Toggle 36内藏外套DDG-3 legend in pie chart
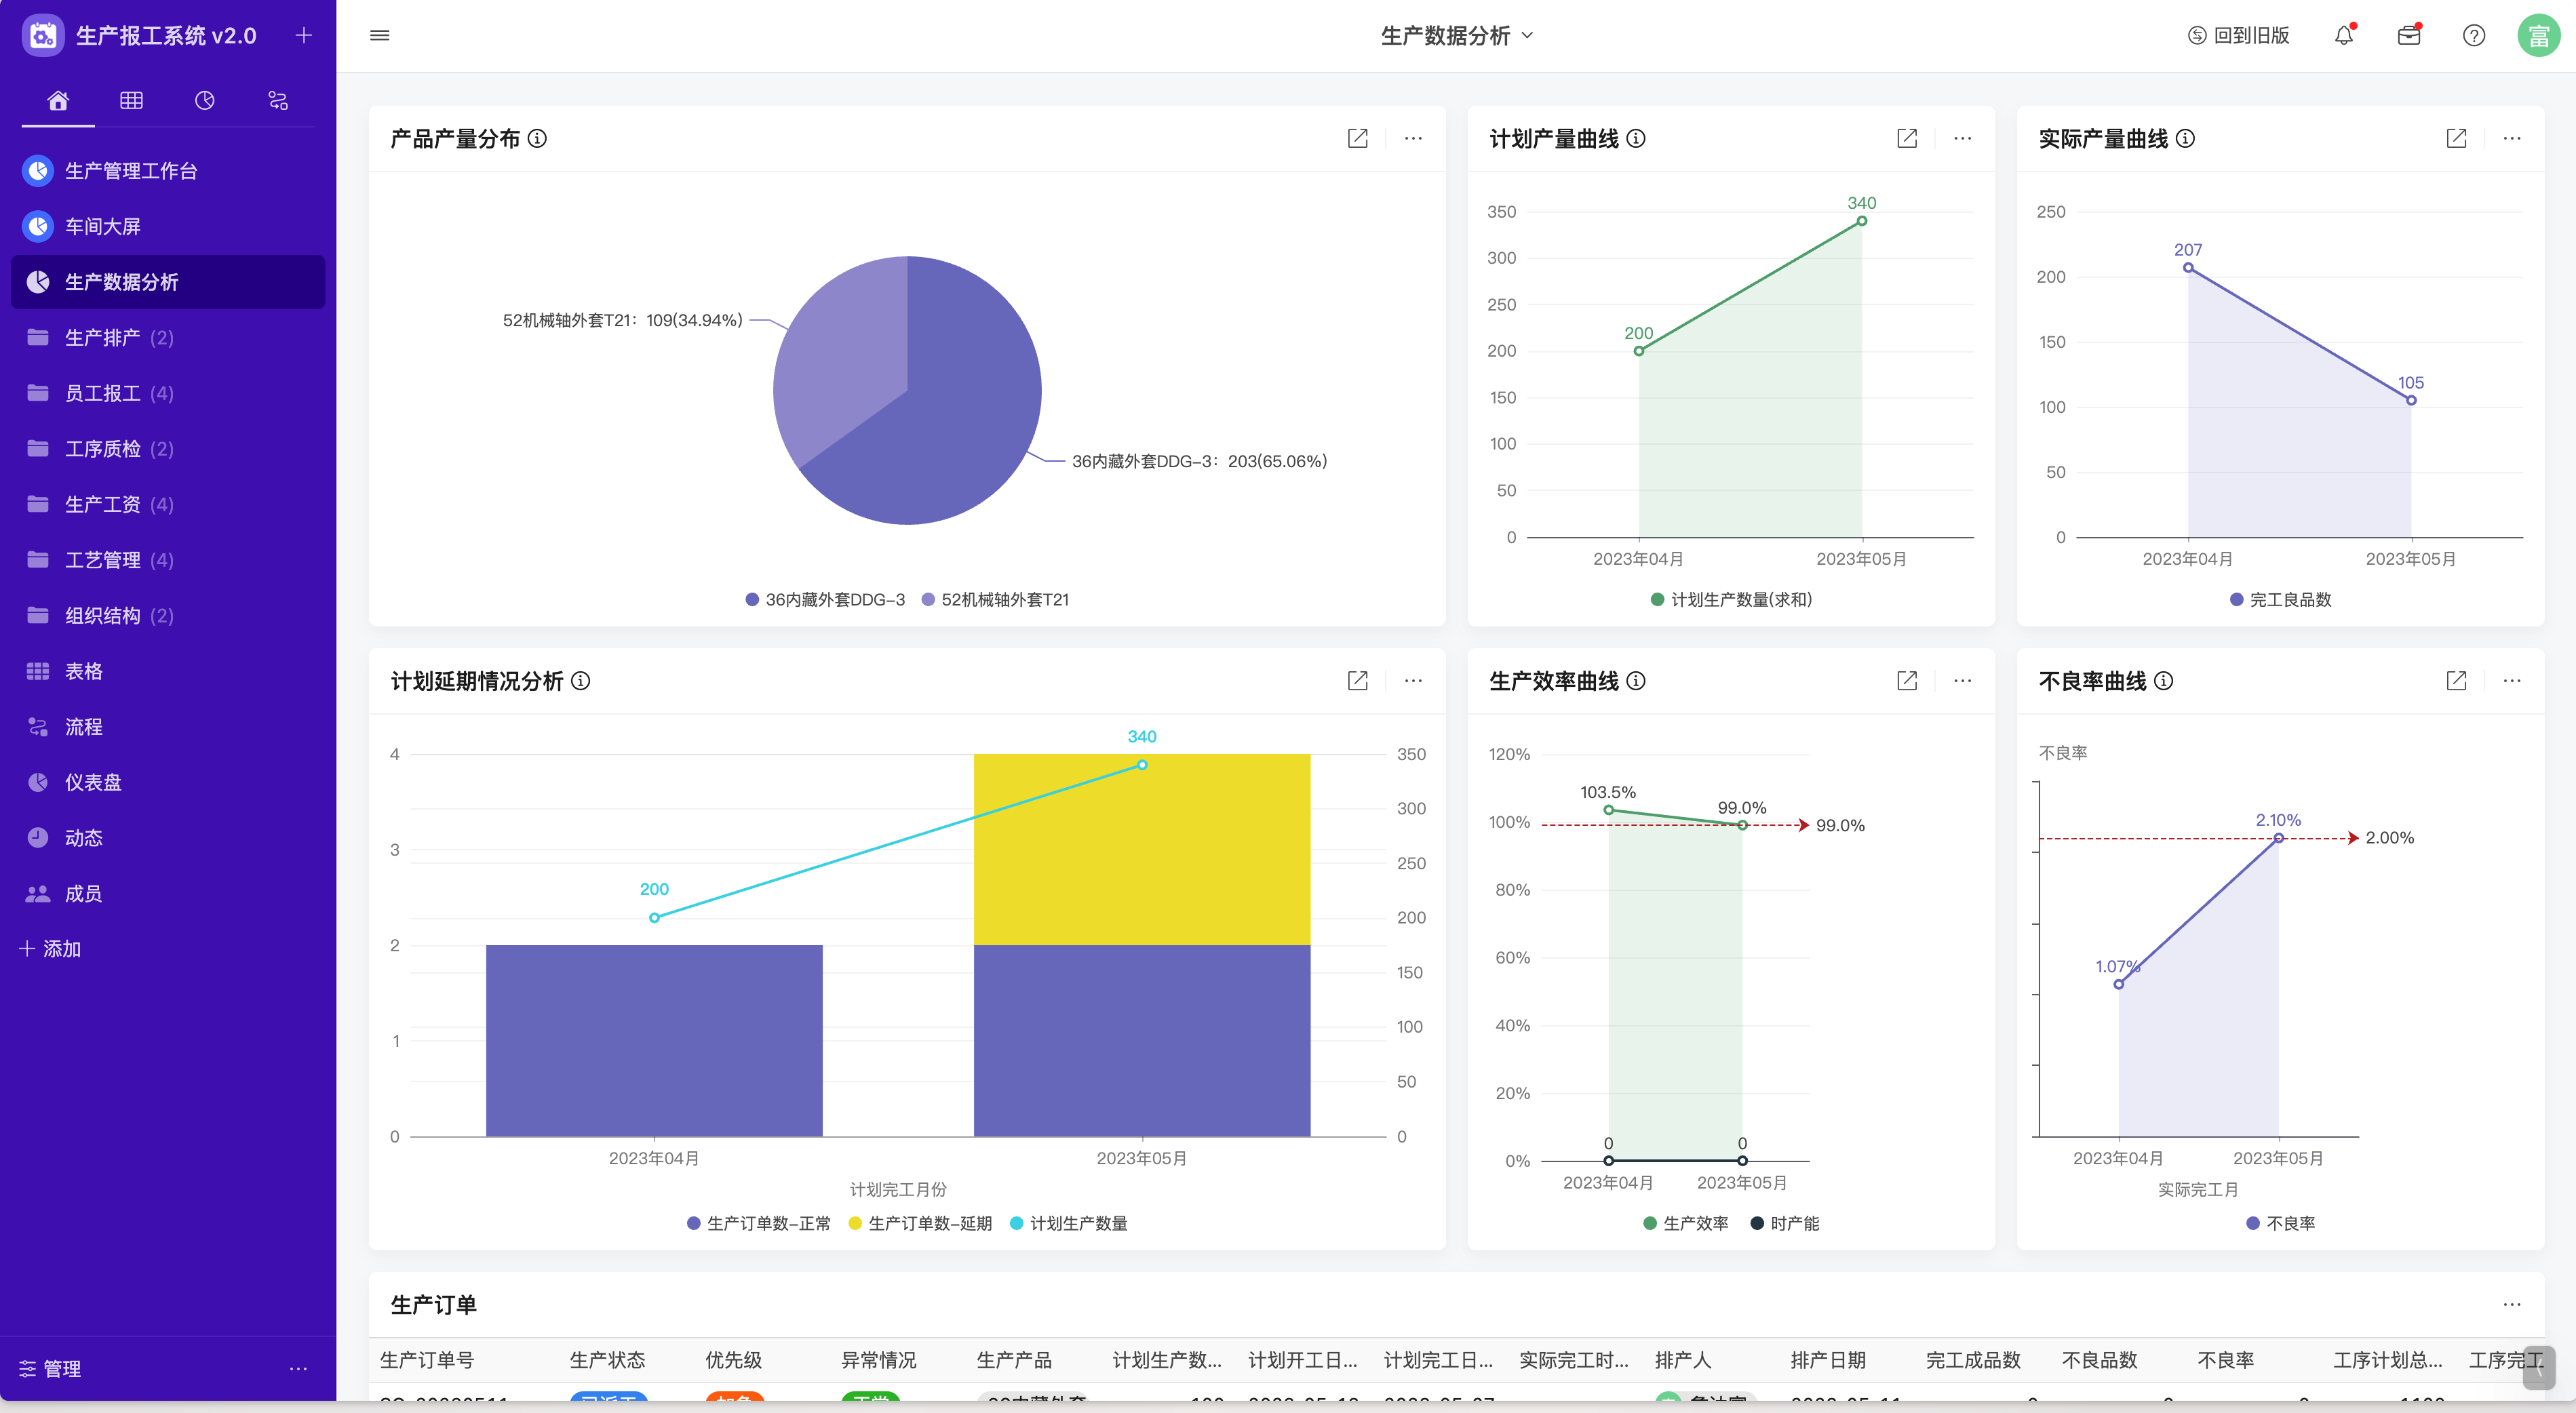The height and width of the screenshot is (1413, 2576). point(825,600)
